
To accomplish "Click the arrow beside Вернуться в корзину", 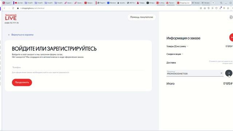I will point(9,35).
